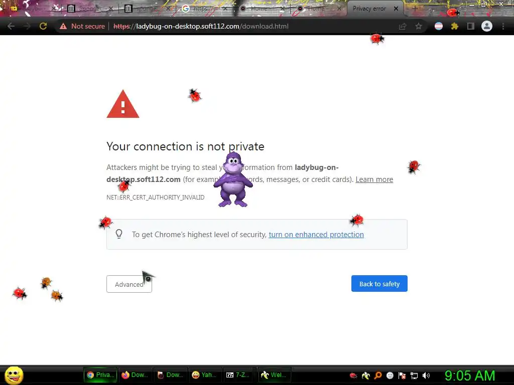Click the ladybug icon in system tray
Screen dimensions: 514x385
pyautogui.click(x=353, y=375)
